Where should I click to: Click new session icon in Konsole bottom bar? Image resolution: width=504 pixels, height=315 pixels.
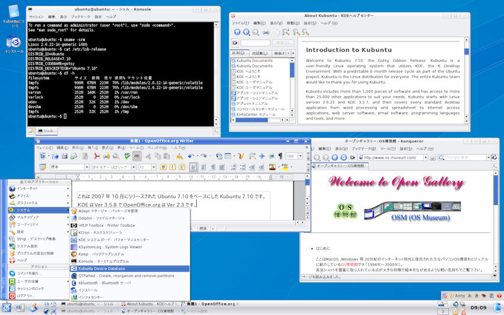tap(31, 131)
